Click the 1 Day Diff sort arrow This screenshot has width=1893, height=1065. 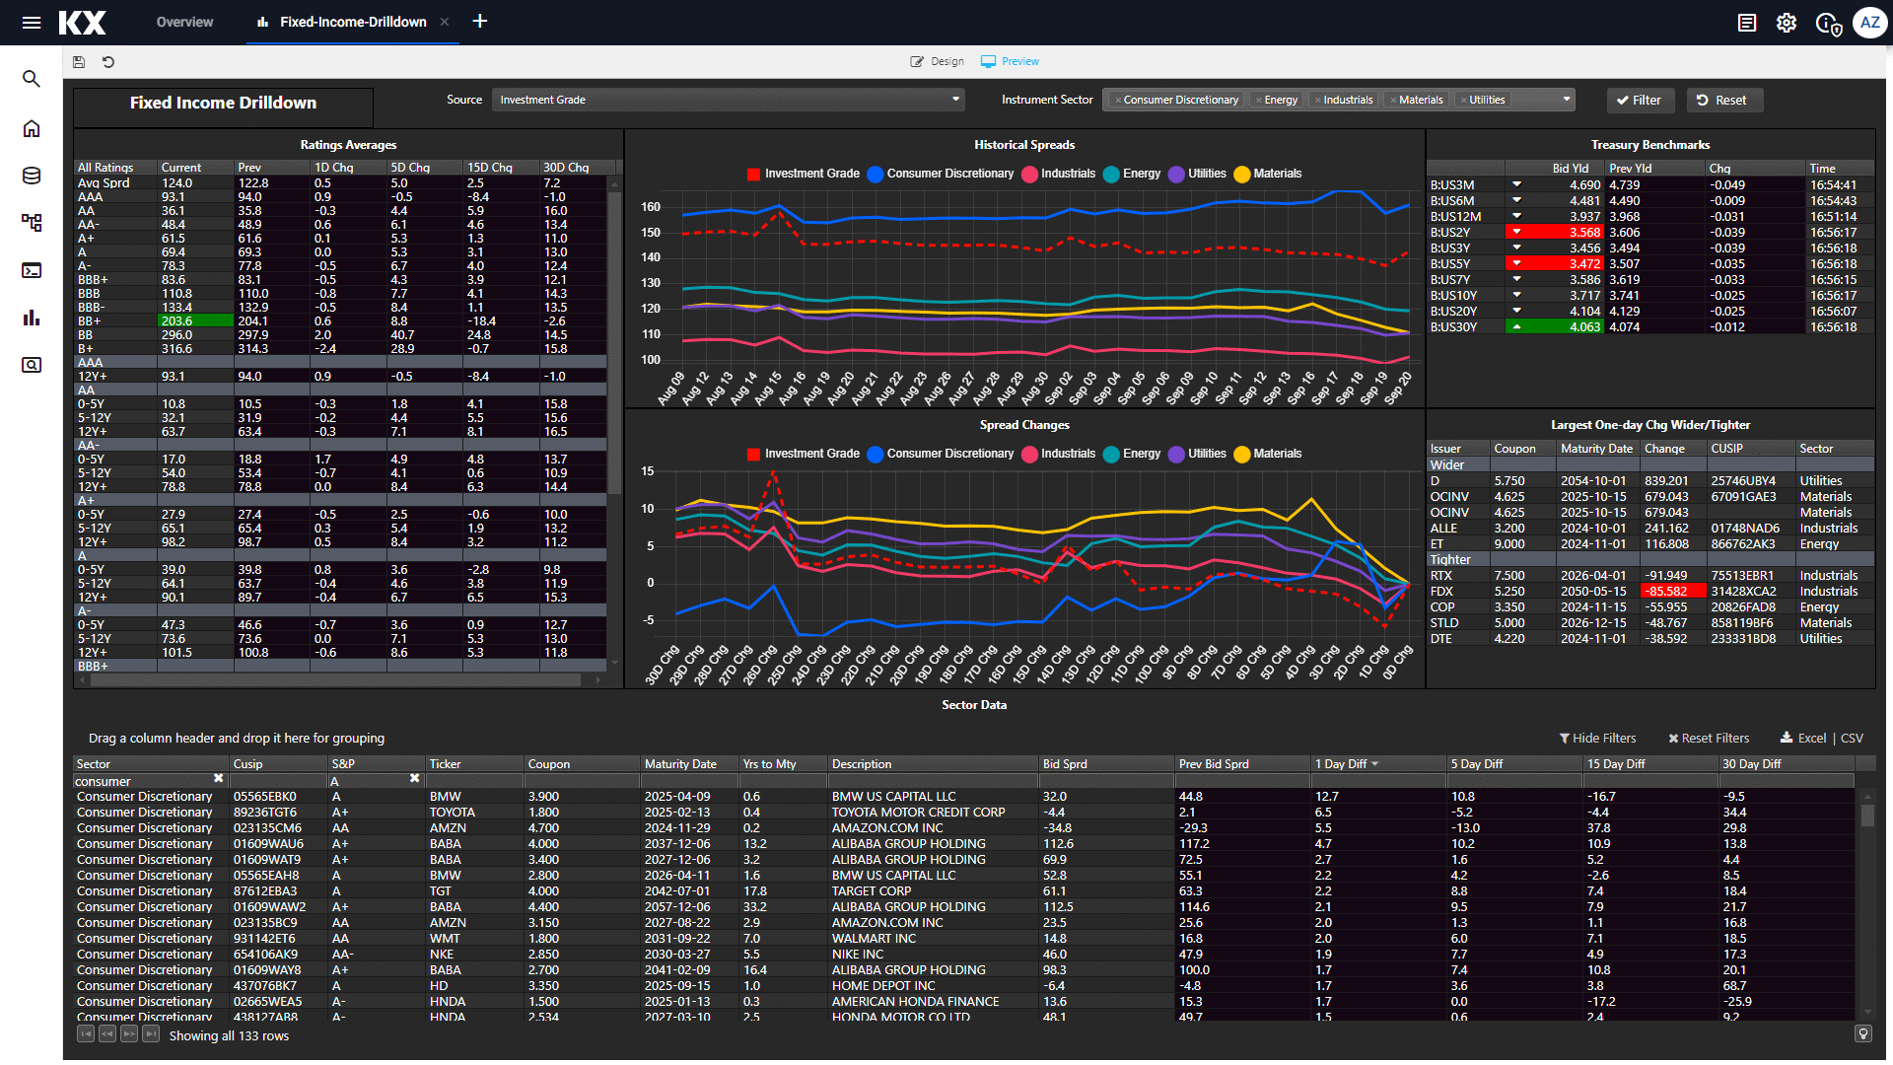tap(1374, 764)
